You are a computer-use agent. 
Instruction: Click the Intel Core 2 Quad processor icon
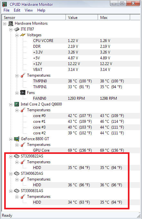point(17,104)
